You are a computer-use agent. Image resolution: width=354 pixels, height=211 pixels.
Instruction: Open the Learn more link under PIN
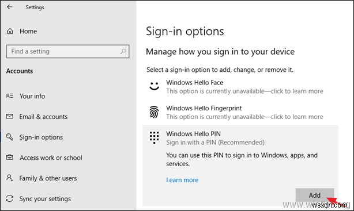coord(182,180)
